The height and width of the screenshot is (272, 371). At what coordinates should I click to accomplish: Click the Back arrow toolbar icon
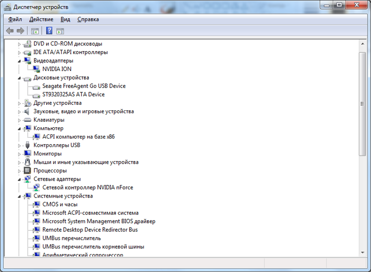(10, 30)
